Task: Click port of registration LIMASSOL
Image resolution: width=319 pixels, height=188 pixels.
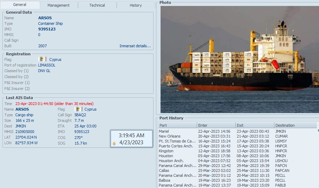Action: pos(47,65)
